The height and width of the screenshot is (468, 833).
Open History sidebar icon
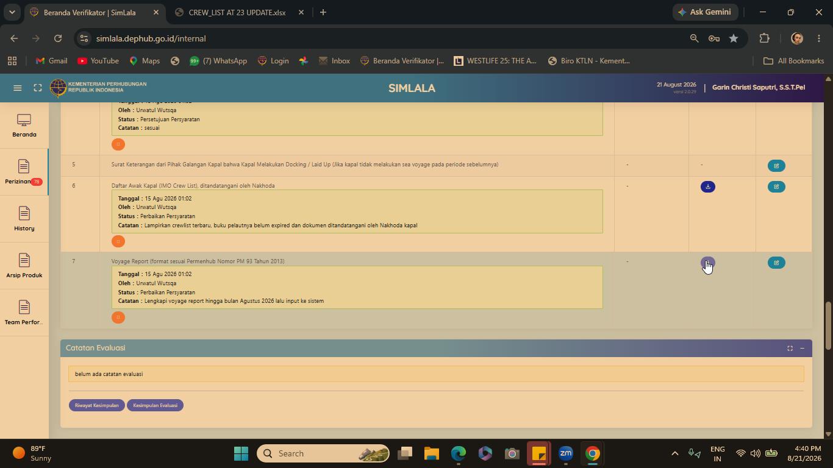(x=24, y=219)
